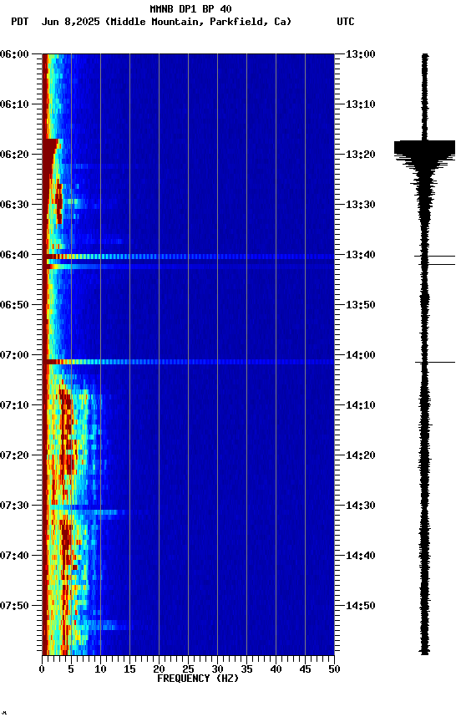
Task: Click the 14:10 UTC time label
Action: tap(360, 405)
